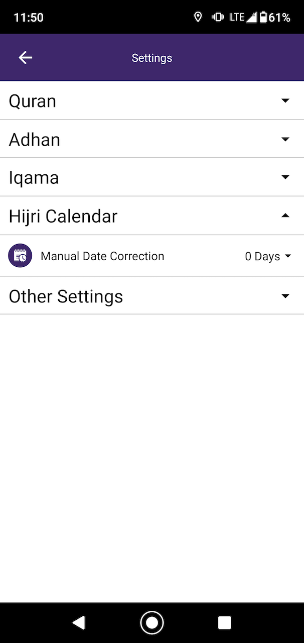Expand the Quran section arrow
304x643 pixels.
tap(285, 100)
